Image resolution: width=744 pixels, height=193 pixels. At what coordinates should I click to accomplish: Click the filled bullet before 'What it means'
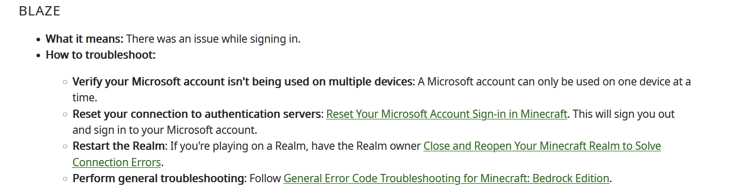click(x=39, y=39)
